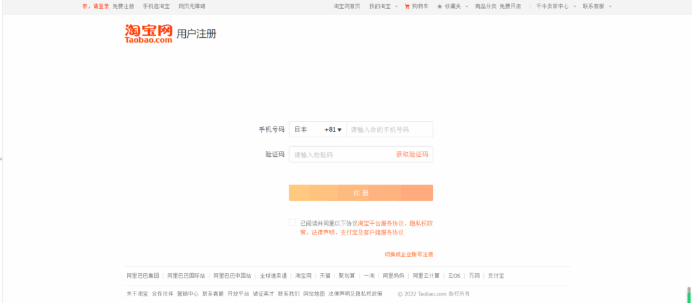This screenshot has height=303, width=692.
Task: Open 购物车 in top bar
Action: [x=420, y=7]
